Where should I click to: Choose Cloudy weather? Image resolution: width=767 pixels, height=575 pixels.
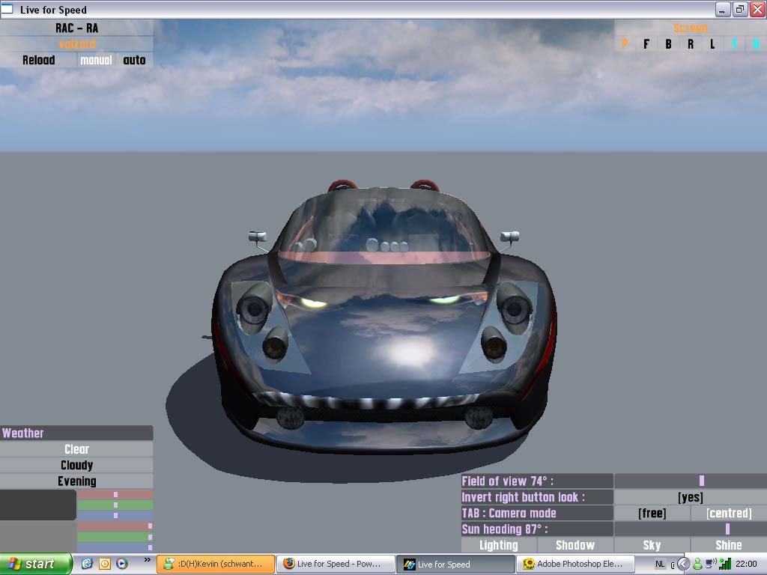77,465
